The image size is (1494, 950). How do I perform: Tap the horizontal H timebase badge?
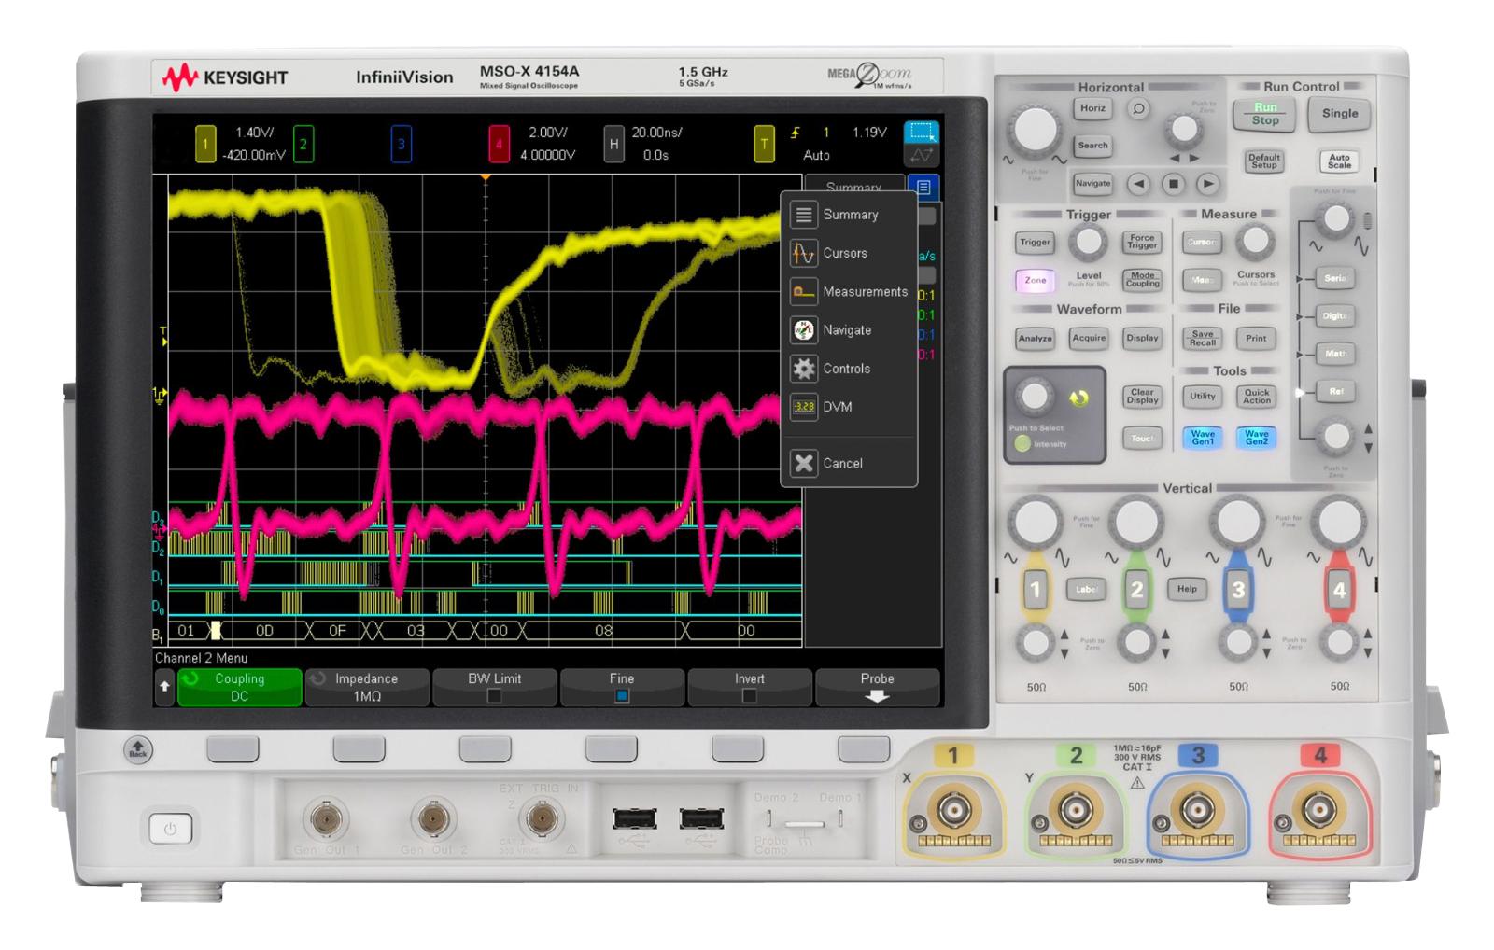pos(613,144)
